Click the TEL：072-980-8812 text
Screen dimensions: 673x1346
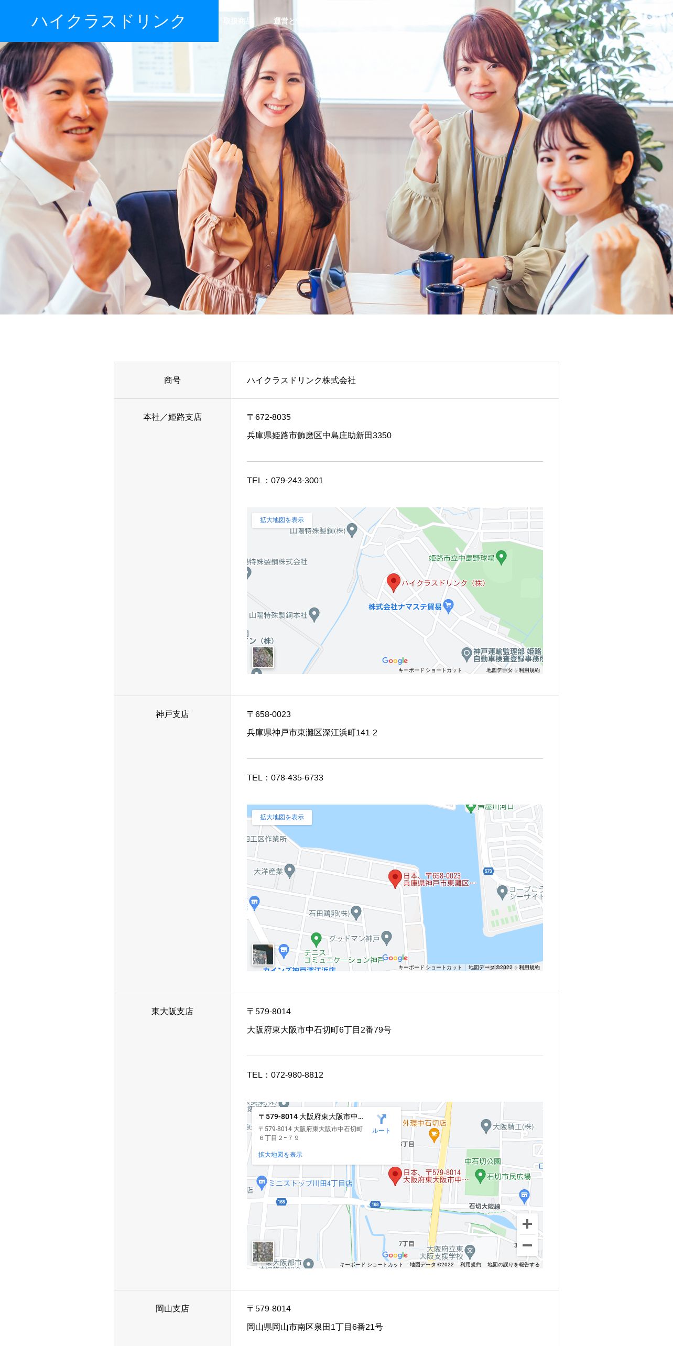coord(285,1074)
